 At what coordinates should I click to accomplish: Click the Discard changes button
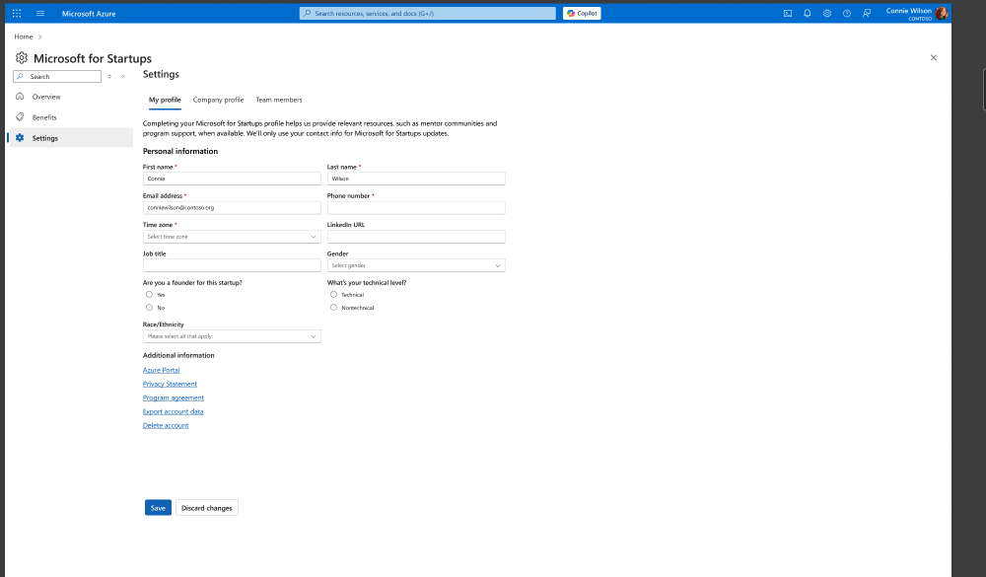click(207, 508)
